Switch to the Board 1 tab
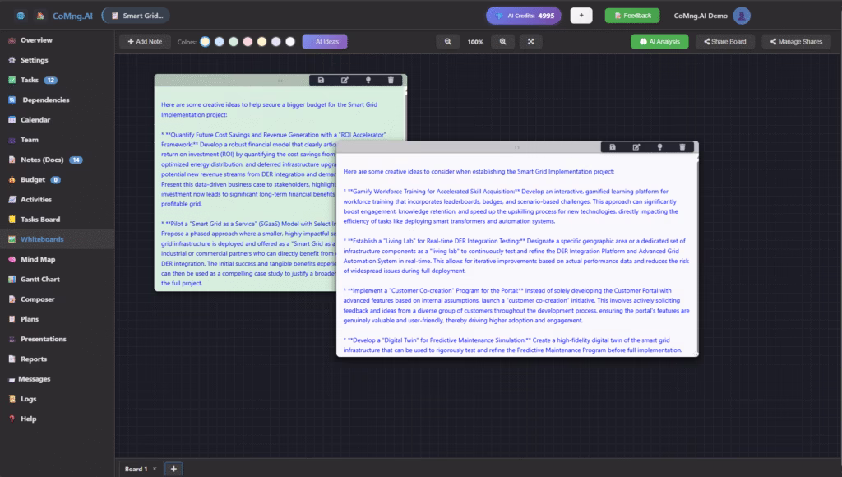The height and width of the screenshot is (477, 842). coord(136,469)
